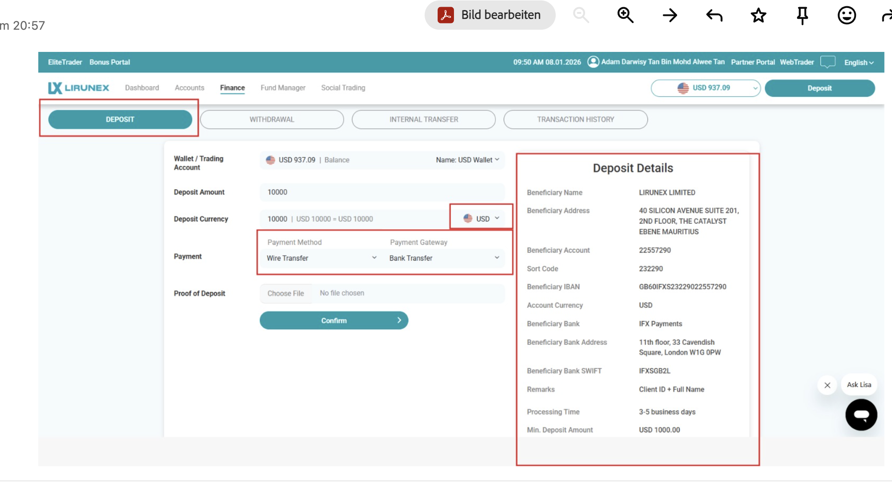Switch to the Withdrawal tab
The width and height of the screenshot is (892, 483).
coord(272,119)
